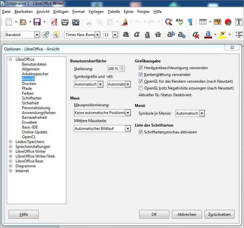
Task: Open Find and Replace icon
Action: click(x=168, y=22)
